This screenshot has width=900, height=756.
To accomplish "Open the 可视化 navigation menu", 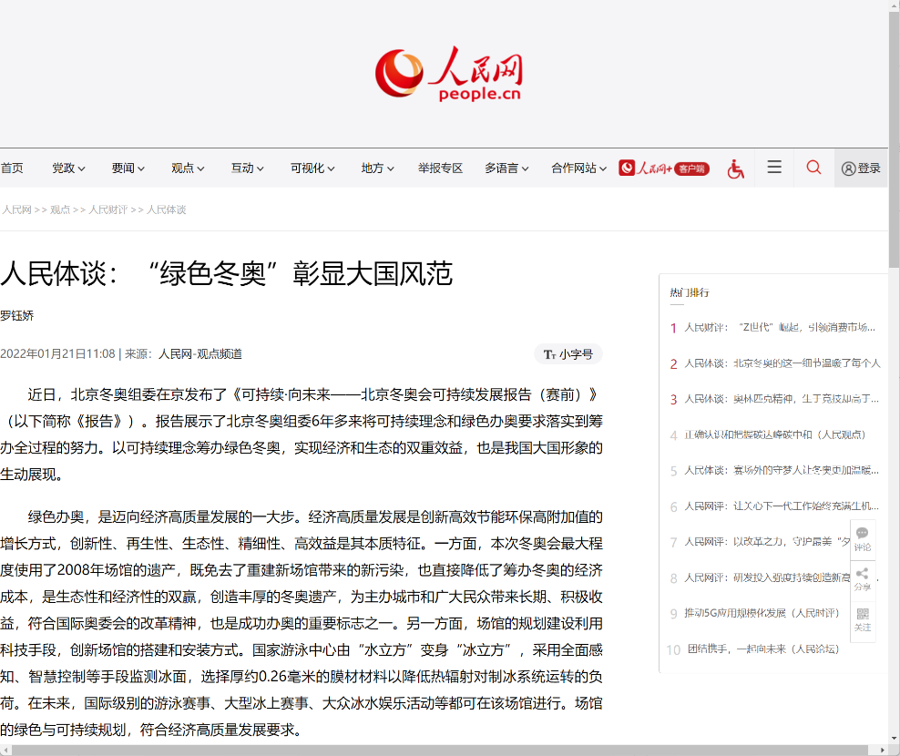I will [312, 169].
